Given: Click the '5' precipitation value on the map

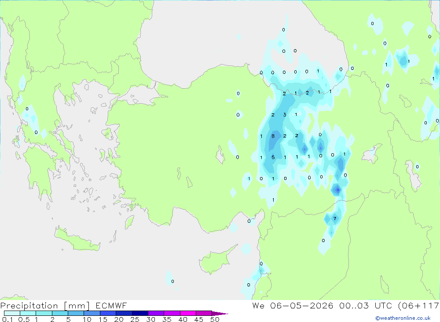Looking at the screenshot, I should pyautogui.click(x=273, y=157).
